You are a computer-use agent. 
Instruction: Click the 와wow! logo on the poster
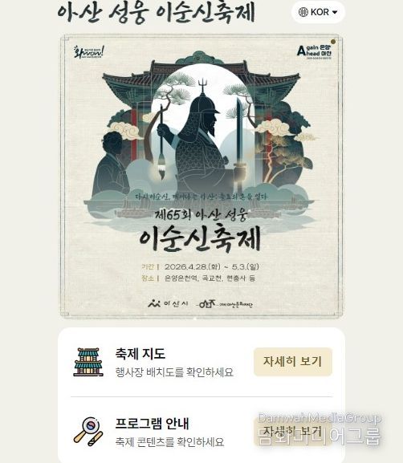click(x=88, y=53)
